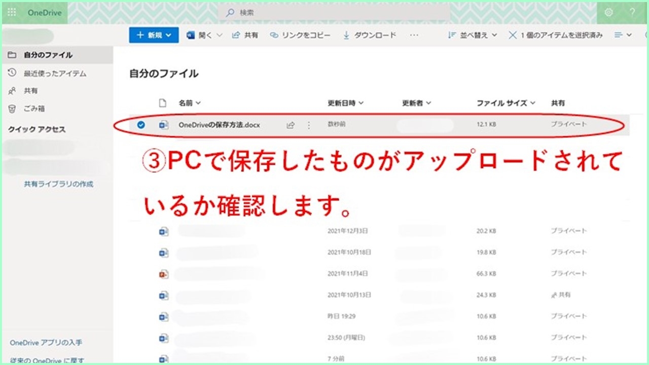Sort by the 更新日時 column header

point(346,103)
